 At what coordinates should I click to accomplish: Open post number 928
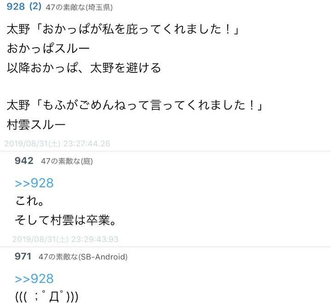[x=16, y=6]
